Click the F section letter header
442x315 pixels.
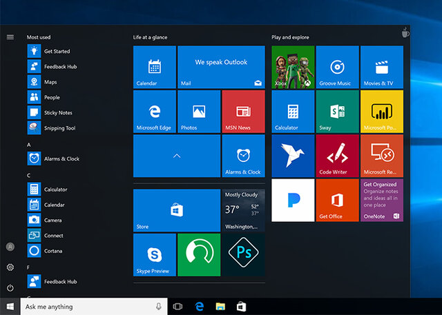click(x=28, y=267)
